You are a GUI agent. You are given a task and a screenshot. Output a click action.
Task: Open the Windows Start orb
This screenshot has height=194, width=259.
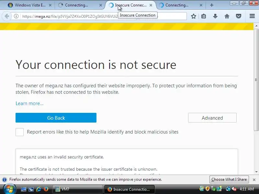tap(9, 189)
